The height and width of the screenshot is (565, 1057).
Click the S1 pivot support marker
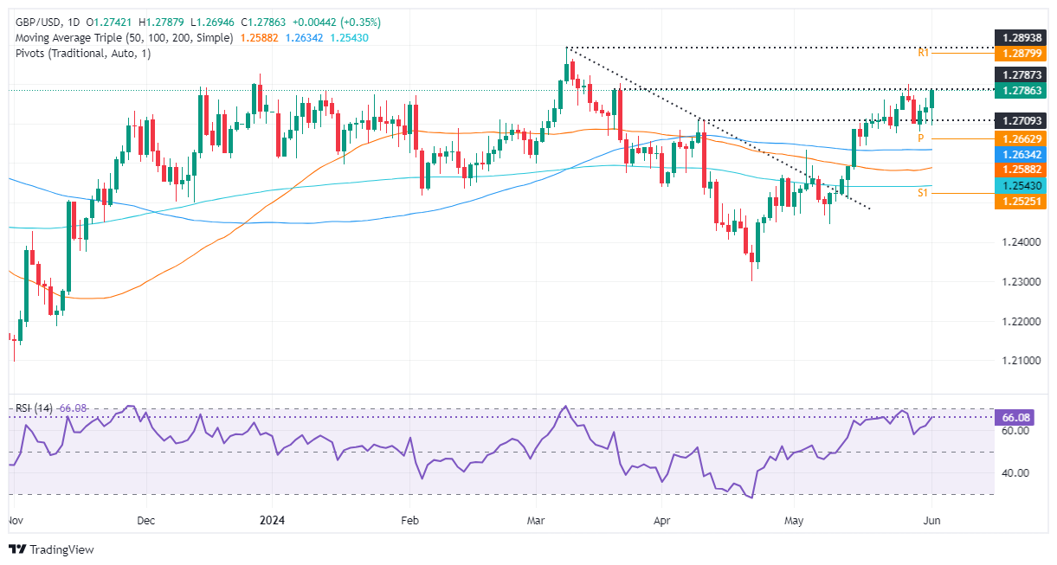tap(923, 193)
